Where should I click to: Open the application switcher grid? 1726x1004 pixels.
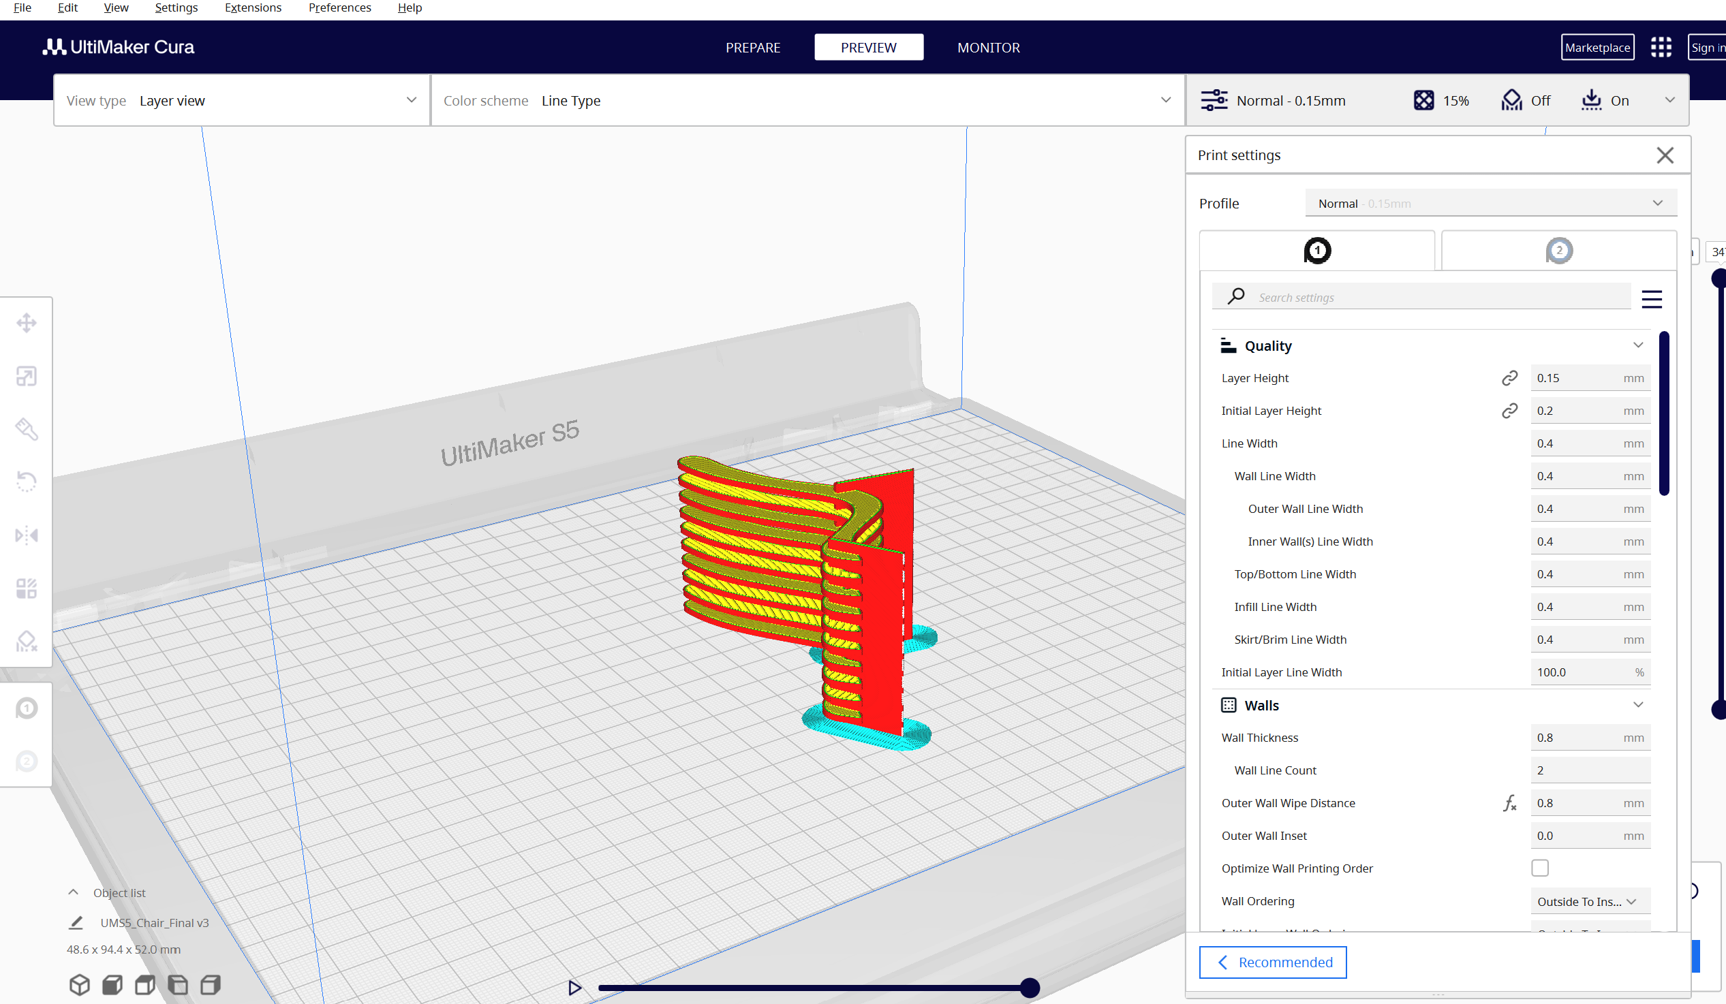click(1661, 47)
